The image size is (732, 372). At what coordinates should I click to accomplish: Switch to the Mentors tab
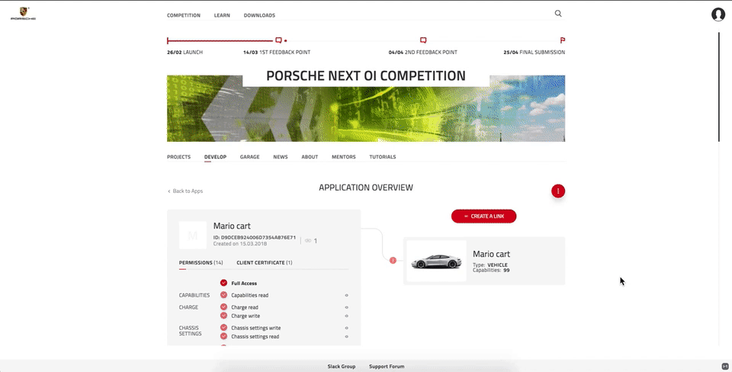pos(344,157)
